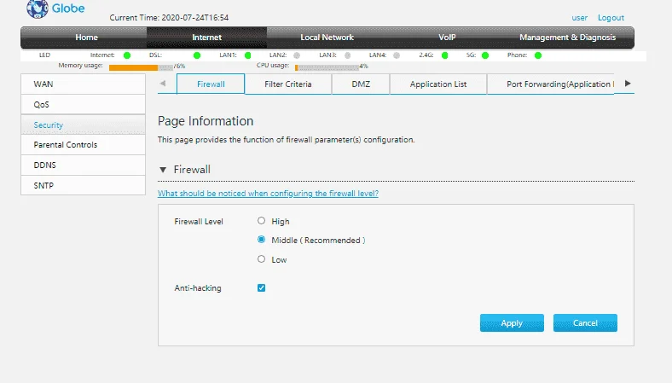Switch to Port Forwarding(Application) tab
672x383 pixels.
(551, 84)
